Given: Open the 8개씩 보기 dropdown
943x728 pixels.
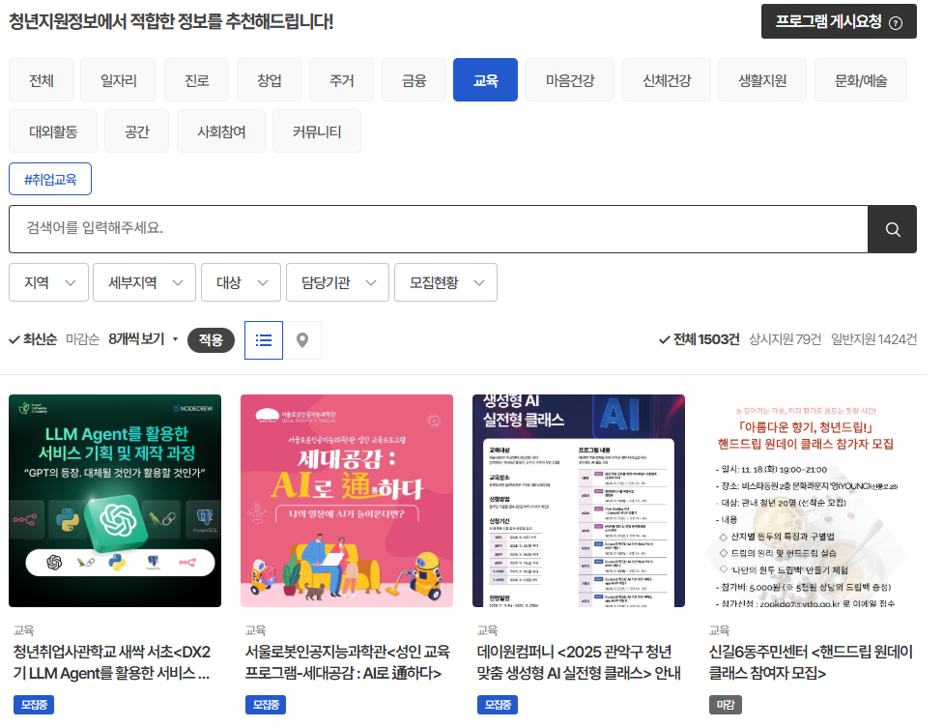Looking at the screenshot, I should 143,339.
